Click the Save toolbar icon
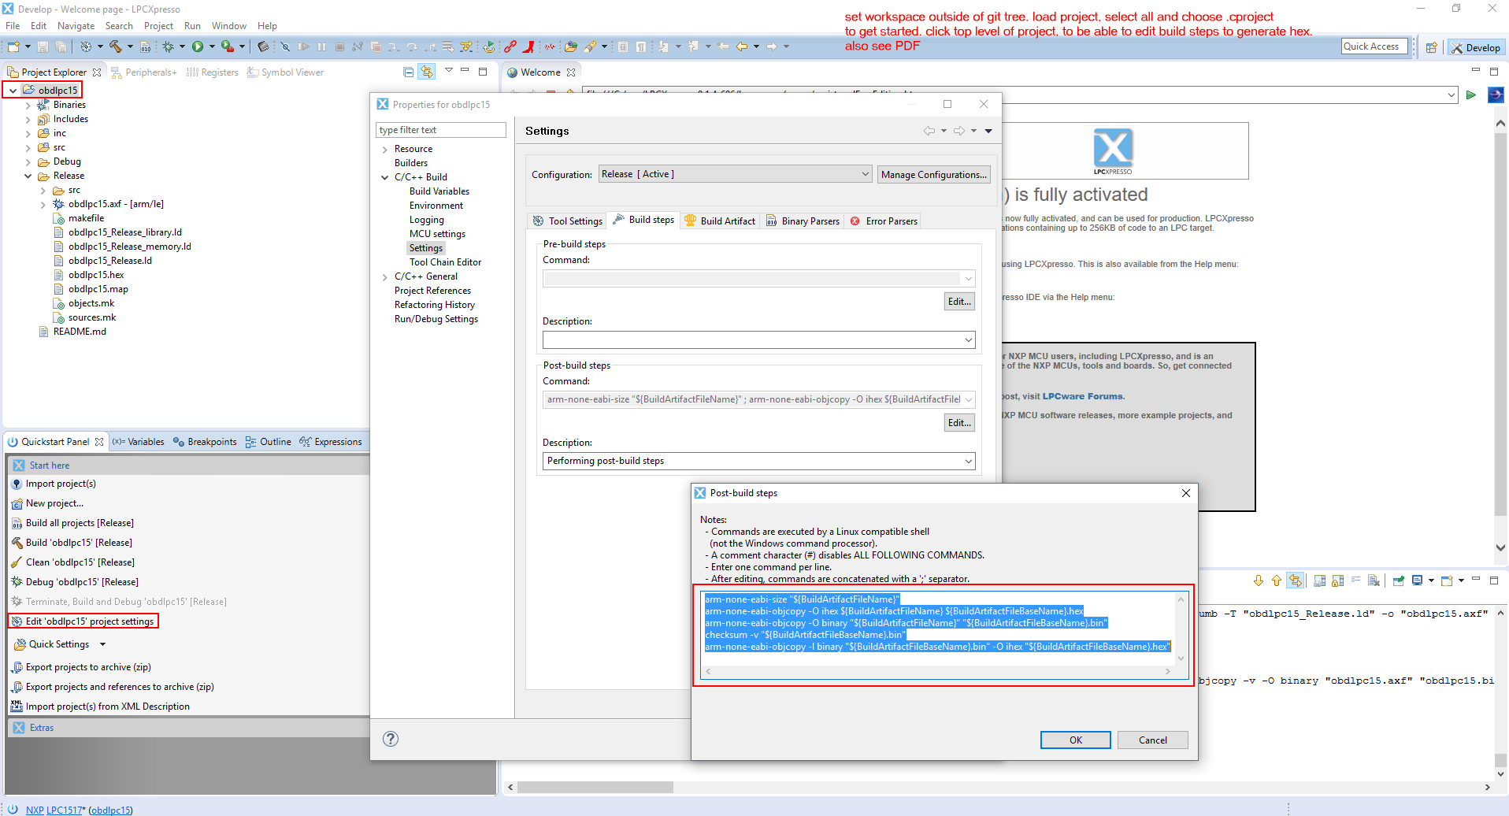Image resolution: width=1509 pixels, height=816 pixels. 43,47
